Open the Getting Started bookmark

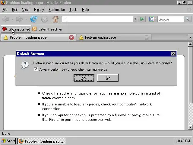point(16,29)
